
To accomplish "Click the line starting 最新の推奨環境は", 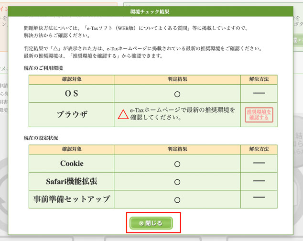I will point(93,56).
